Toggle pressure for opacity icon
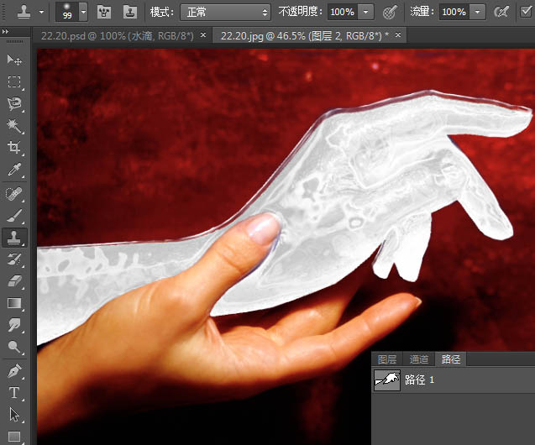 tap(390, 13)
